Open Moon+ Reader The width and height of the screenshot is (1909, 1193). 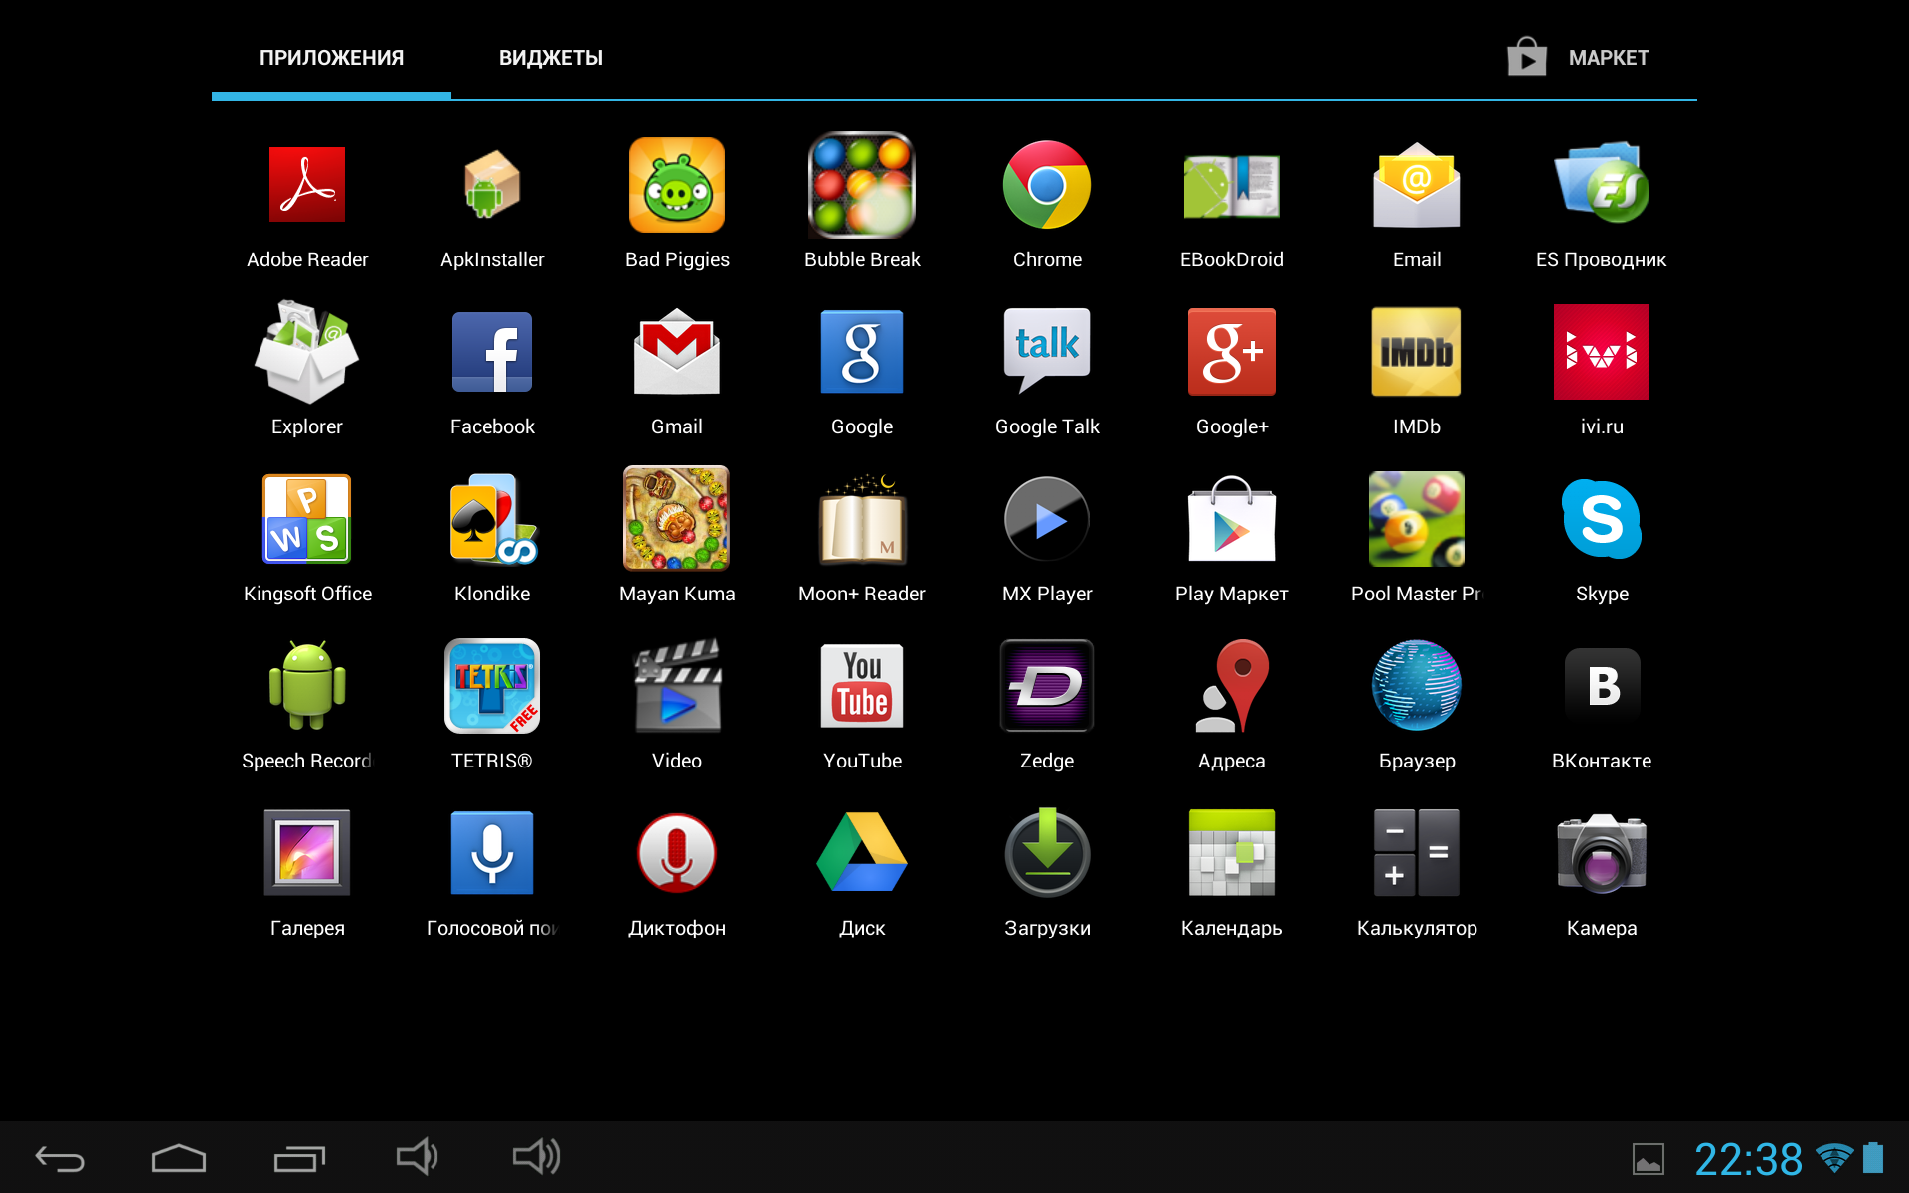pos(862,519)
